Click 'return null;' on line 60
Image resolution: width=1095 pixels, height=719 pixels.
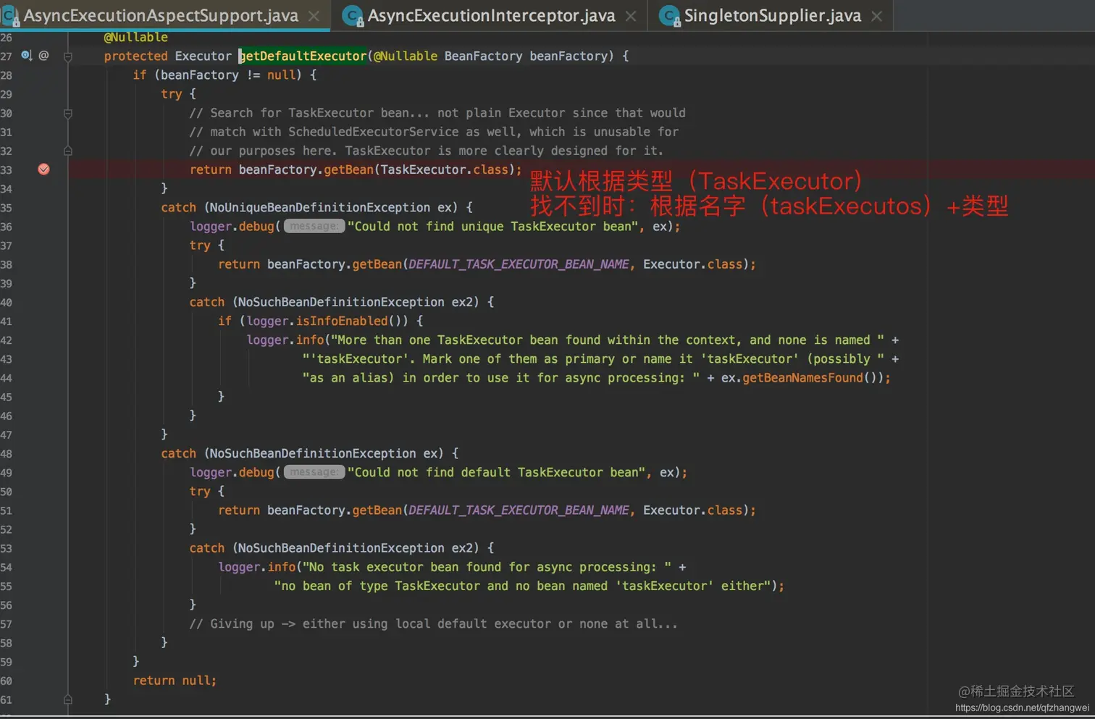coord(175,681)
